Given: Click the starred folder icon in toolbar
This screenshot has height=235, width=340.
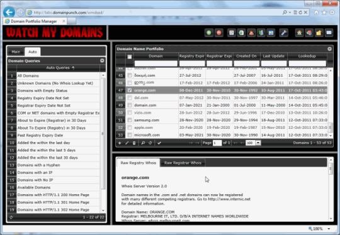Looking at the screenshot, I should [319, 33].
